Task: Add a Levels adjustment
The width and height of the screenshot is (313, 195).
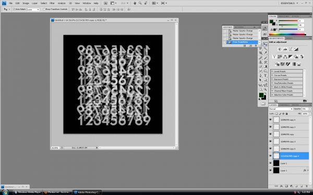Action: [285, 49]
